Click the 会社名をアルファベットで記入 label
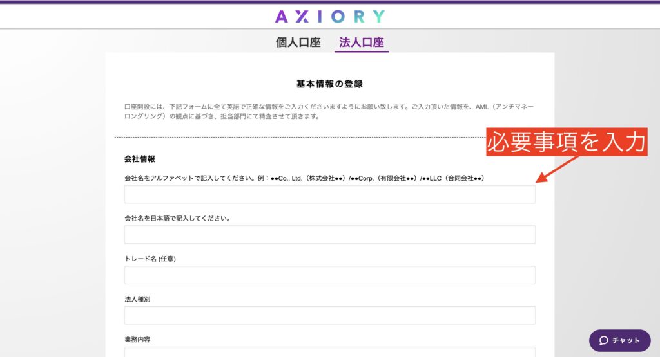 click(304, 178)
